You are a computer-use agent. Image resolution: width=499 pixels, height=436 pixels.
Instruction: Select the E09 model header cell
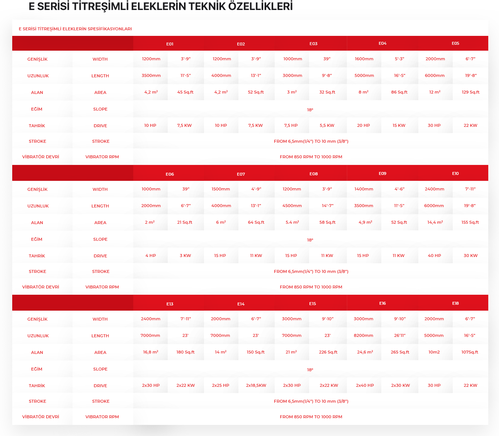click(382, 173)
